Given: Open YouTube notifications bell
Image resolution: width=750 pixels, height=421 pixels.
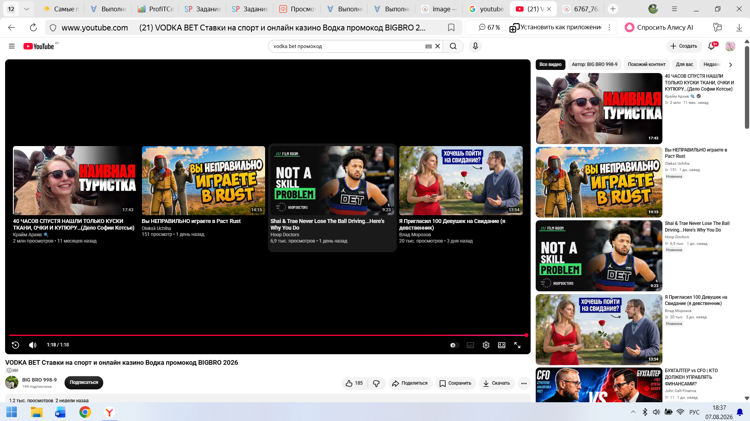Looking at the screenshot, I should (712, 46).
